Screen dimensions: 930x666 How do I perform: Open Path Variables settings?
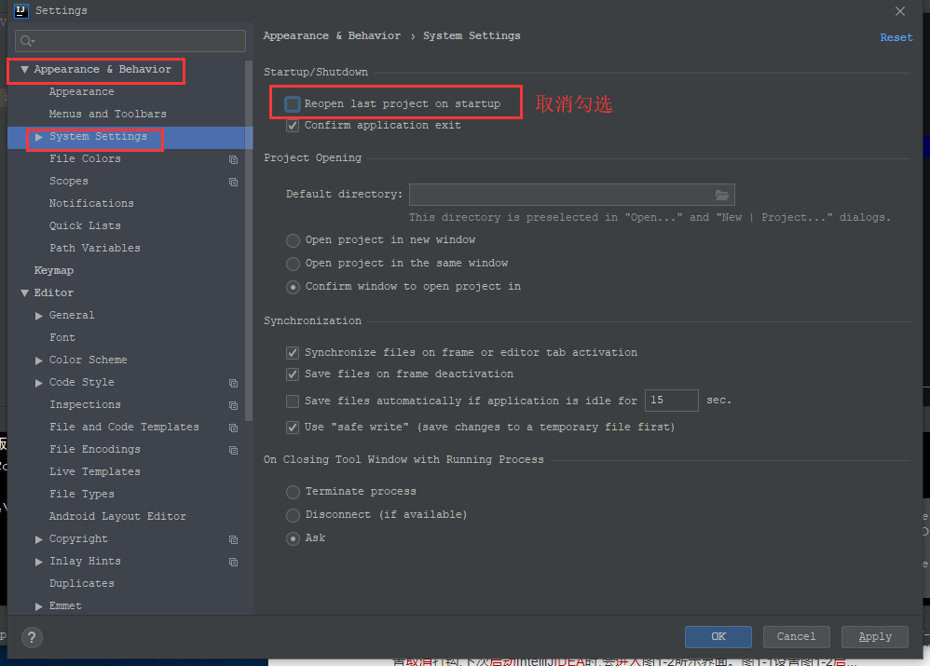click(95, 249)
